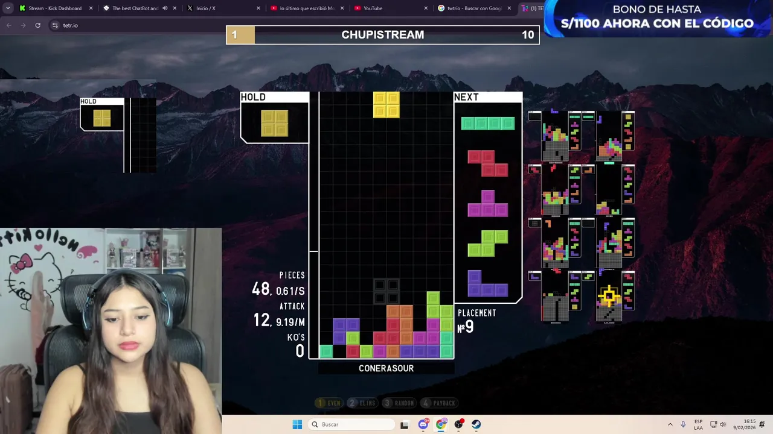Switch to The best ChatBot tab
773x434 pixels.
135,8
